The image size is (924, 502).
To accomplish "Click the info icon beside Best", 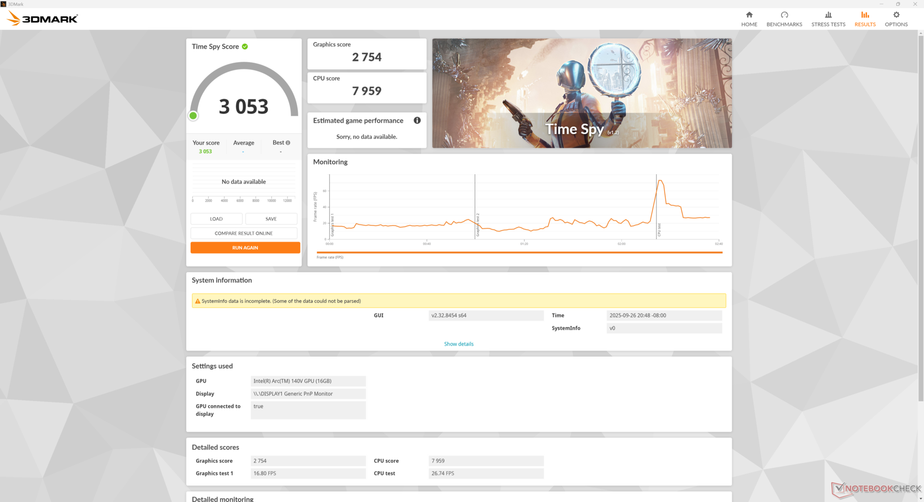I will (x=288, y=143).
